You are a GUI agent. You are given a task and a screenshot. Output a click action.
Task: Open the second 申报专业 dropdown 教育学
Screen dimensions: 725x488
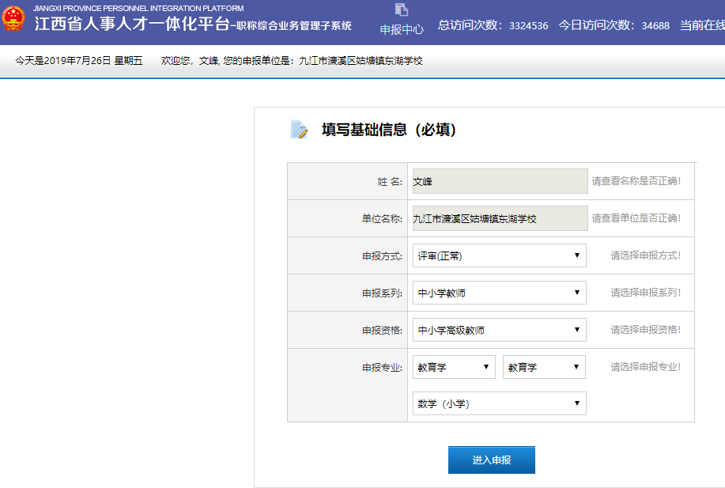coord(544,367)
